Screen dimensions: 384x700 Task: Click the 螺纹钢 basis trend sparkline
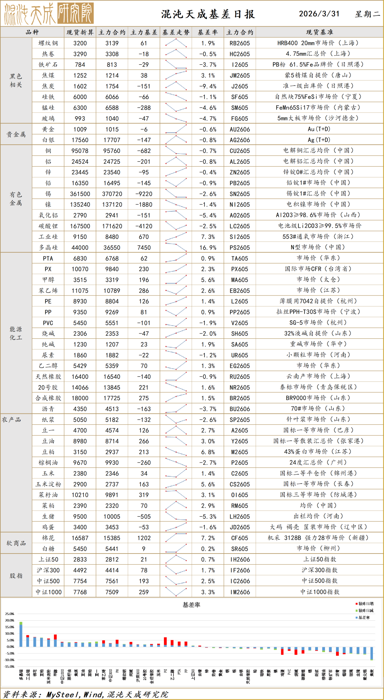(176, 43)
